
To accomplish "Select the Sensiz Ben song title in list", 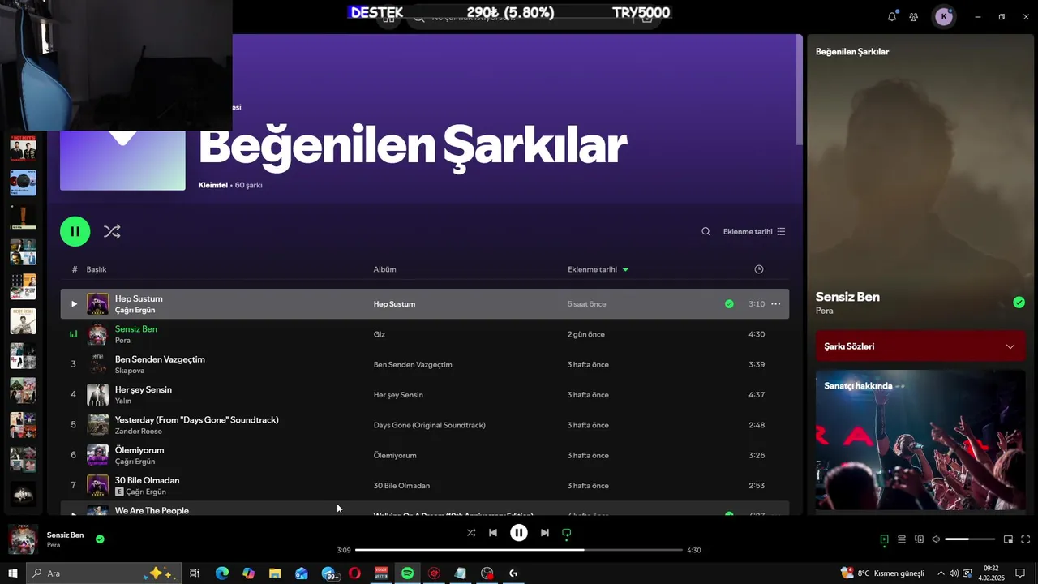I will click(136, 328).
